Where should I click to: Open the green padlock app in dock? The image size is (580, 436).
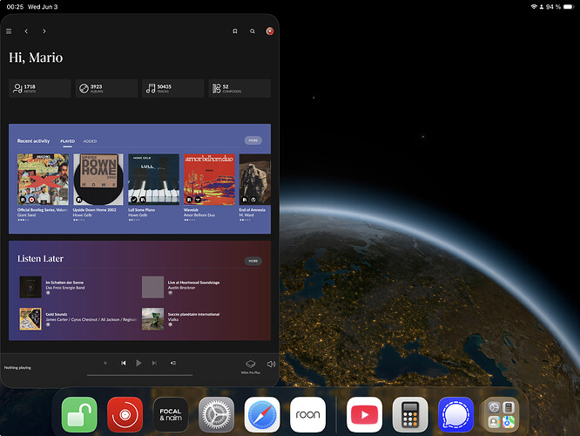(x=79, y=414)
